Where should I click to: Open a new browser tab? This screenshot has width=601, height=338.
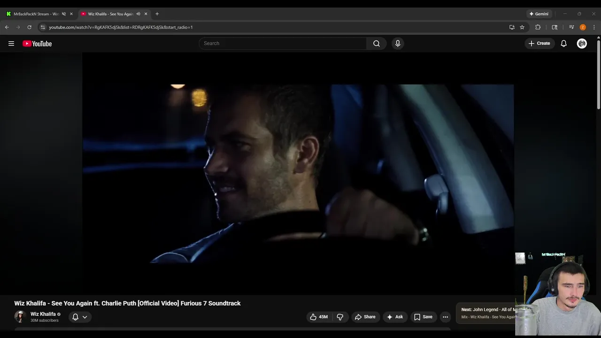click(157, 14)
